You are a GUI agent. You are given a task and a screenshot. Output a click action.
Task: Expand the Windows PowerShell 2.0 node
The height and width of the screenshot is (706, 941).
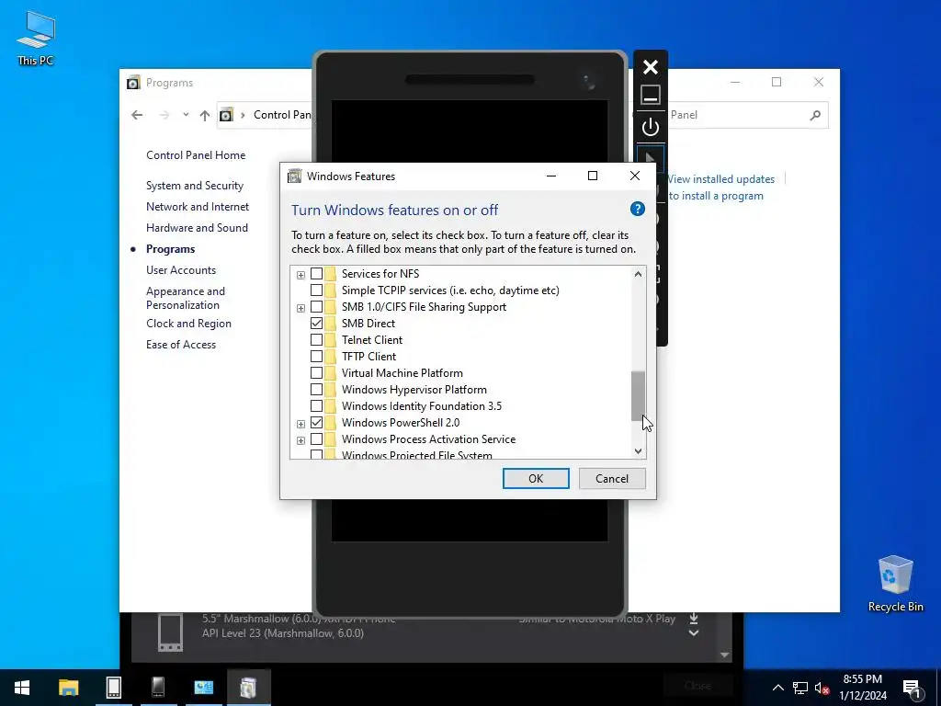pos(300,424)
